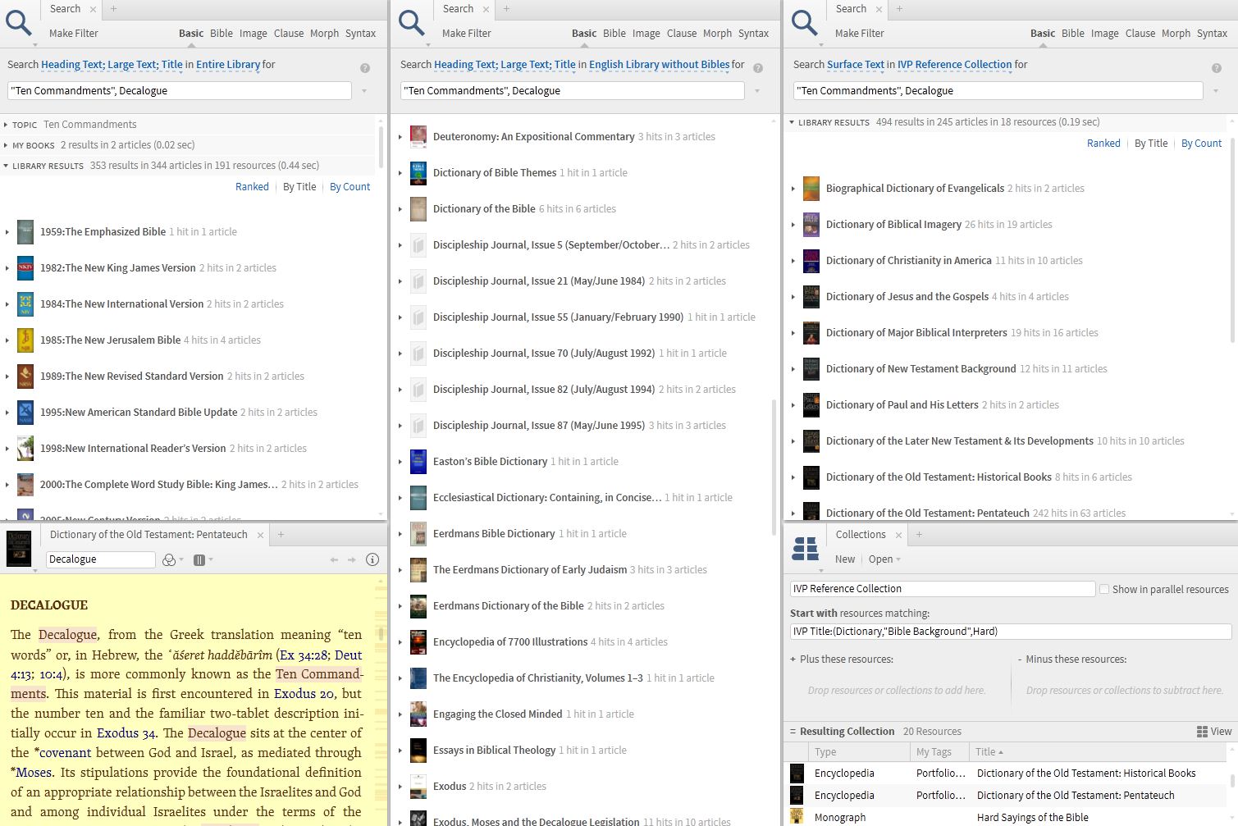Image resolution: width=1238 pixels, height=826 pixels.
Task: Click IVP Reference Collection link
Action: pos(955,65)
